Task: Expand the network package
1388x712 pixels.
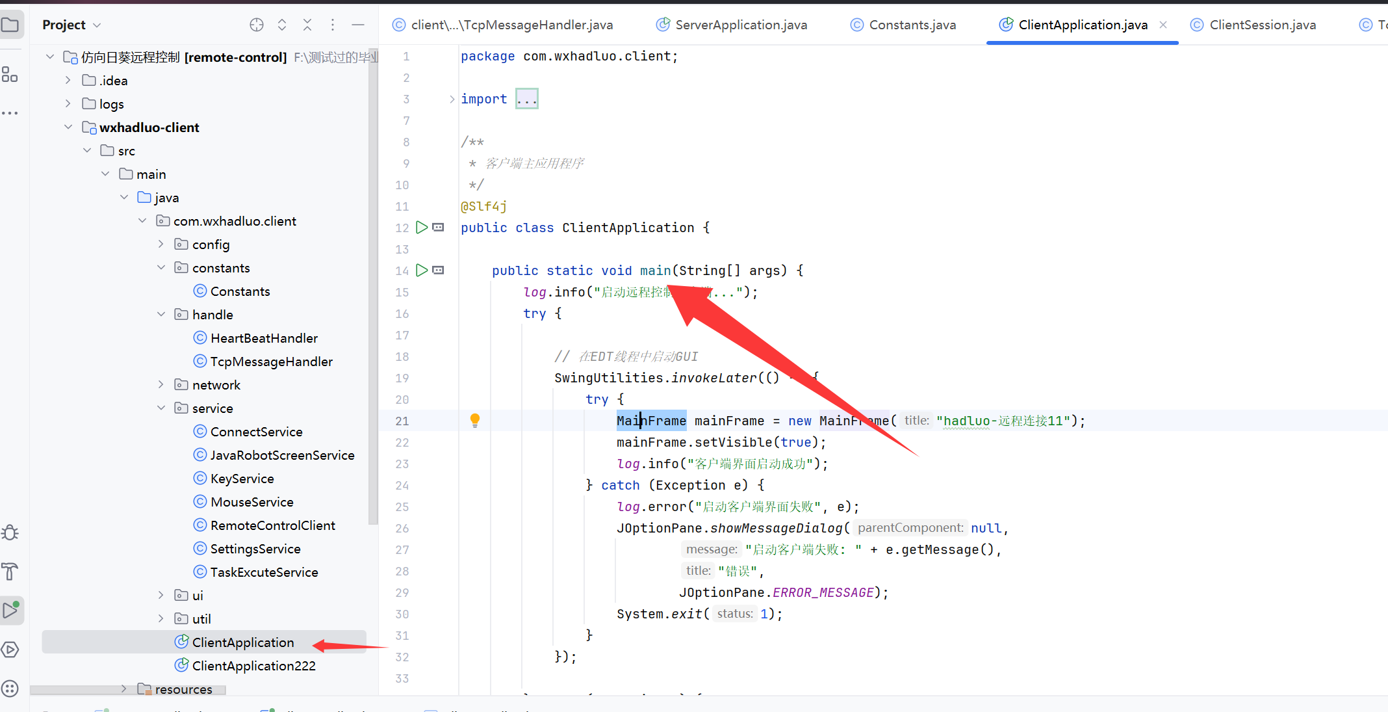Action: click(161, 384)
